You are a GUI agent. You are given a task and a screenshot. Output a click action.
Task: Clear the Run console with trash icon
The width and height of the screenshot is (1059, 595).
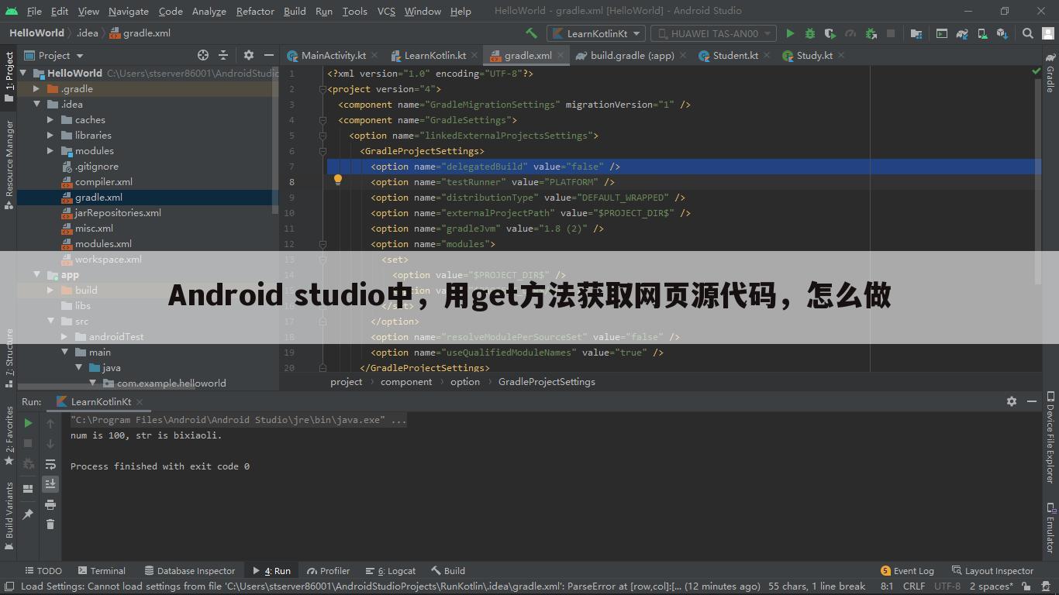[x=50, y=524]
